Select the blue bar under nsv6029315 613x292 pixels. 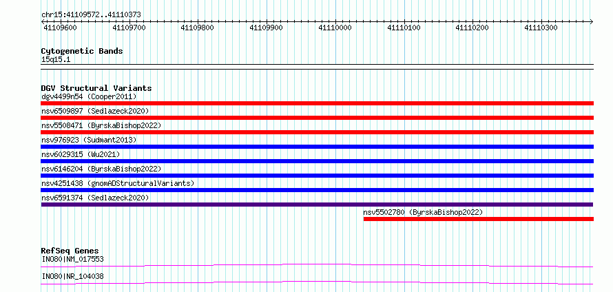coord(318,161)
